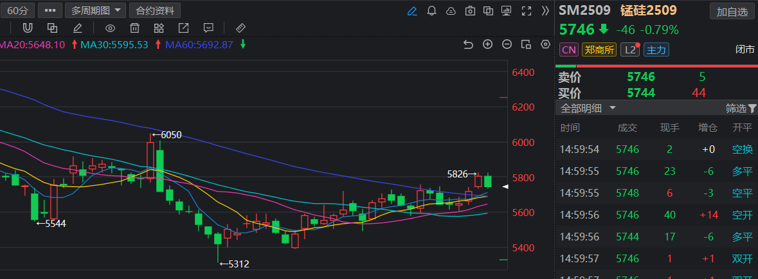Select the 多平 row with volume 23
The image size is (758, 279).
pyautogui.click(x=656, y=171)
